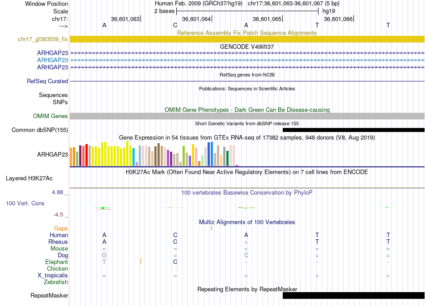The image size is (425, 306).
Task: Click the ARHGAP23 label beside the GTEx chart
Action: point(52,154)
